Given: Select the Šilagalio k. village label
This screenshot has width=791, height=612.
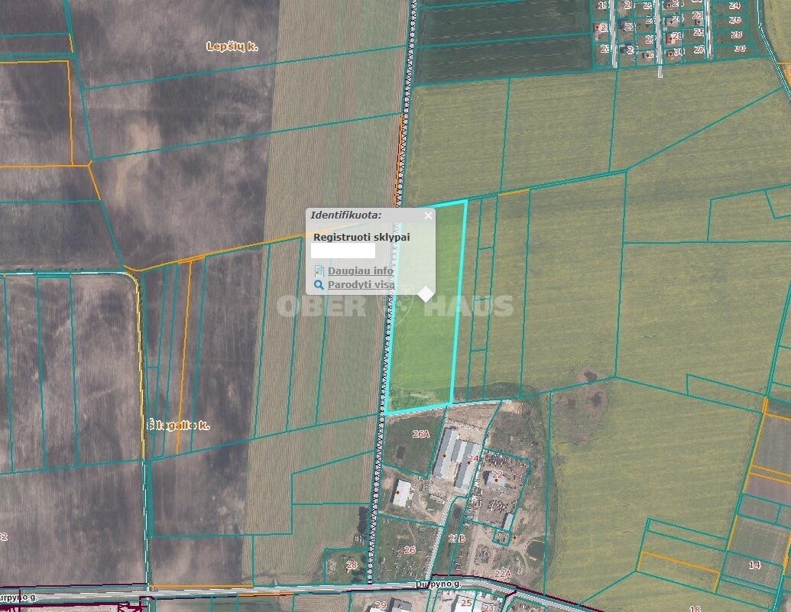Looking at the screenshot, I should point(178,426).
